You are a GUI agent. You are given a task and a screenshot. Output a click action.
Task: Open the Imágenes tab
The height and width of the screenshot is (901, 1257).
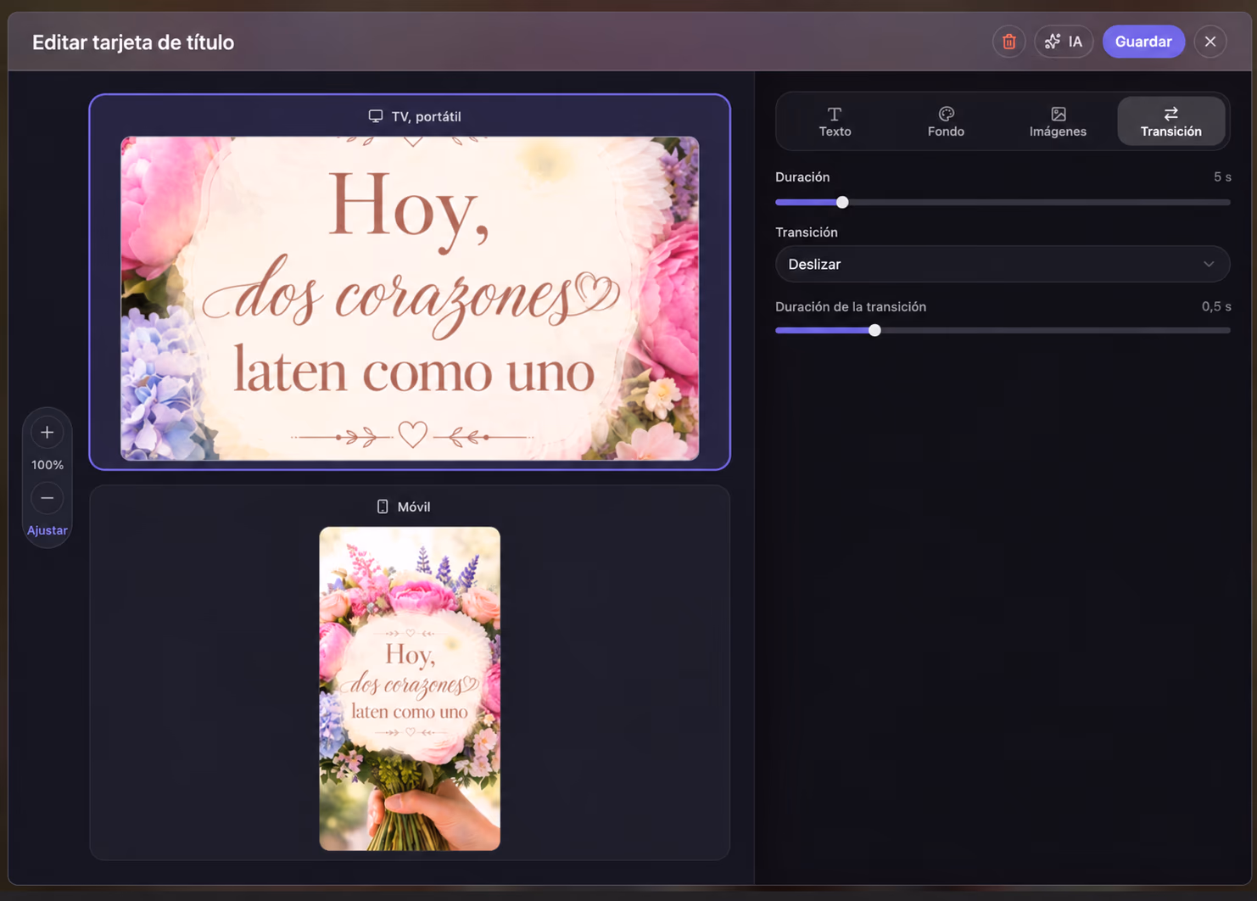point(1058,121)
